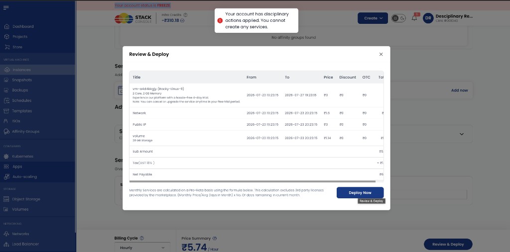
Task: Click the disciplinary actions notification toast
Action: (256, 20)
